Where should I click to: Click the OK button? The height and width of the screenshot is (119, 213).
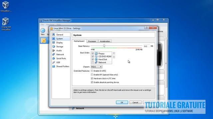tap(122, 102)
